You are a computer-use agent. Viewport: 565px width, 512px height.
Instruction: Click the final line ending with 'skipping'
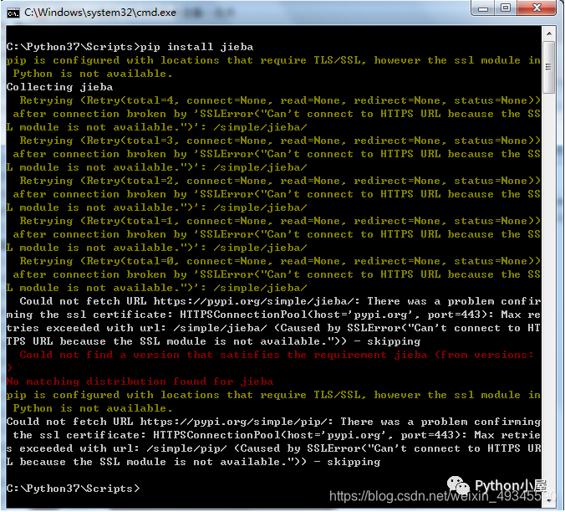(193, 462)
